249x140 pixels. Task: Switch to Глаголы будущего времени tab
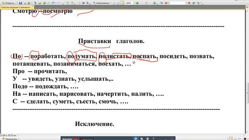(x=16, y=7)
